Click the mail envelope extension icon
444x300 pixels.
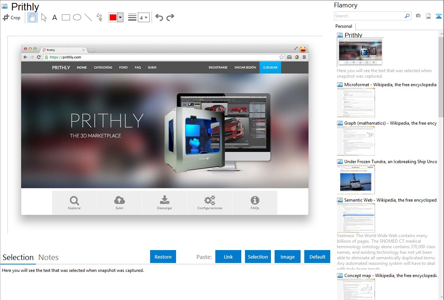289,57
